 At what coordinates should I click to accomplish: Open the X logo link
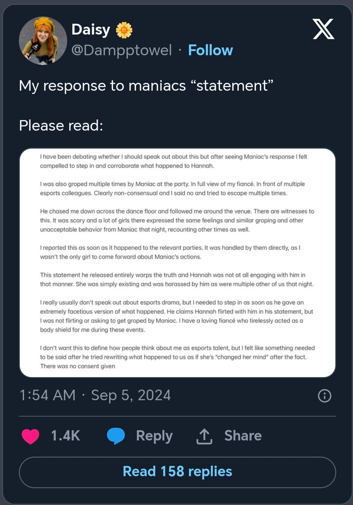pos(323,29)
